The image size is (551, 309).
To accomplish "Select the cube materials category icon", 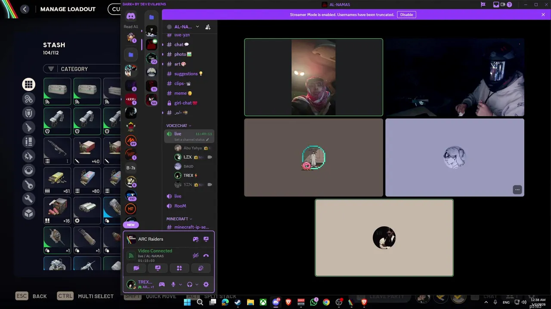I will 29,213.
